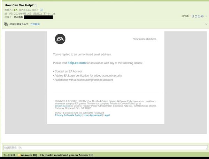
Task: Focus the quick reply box to EA
Action: coord(106,148)
